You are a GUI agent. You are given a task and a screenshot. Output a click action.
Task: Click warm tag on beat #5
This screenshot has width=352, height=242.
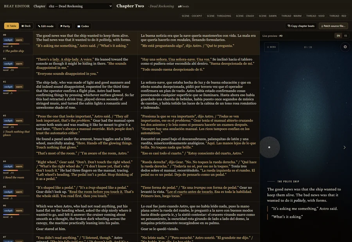(19, 192)
